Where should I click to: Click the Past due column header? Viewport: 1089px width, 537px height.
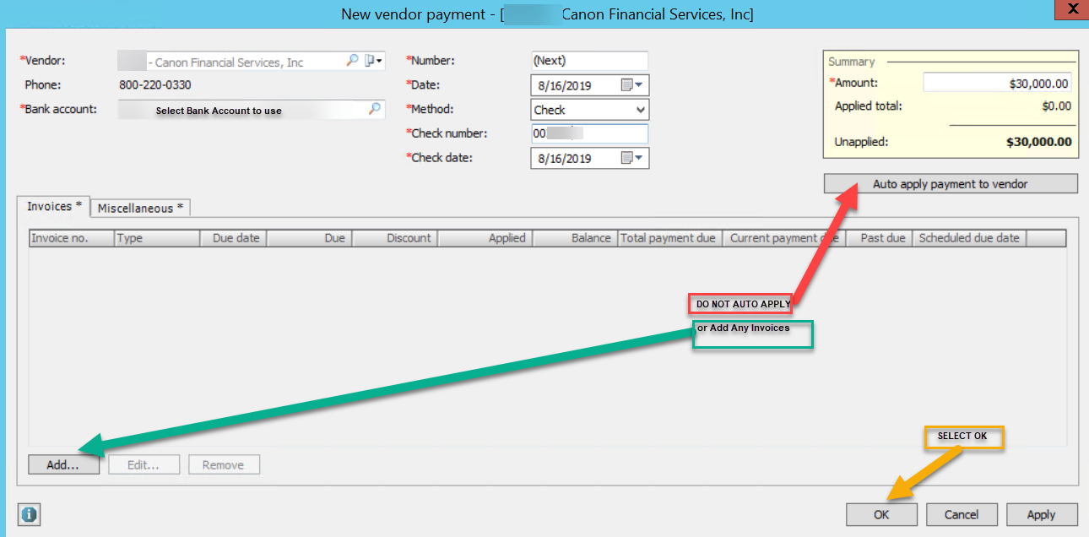878,238
